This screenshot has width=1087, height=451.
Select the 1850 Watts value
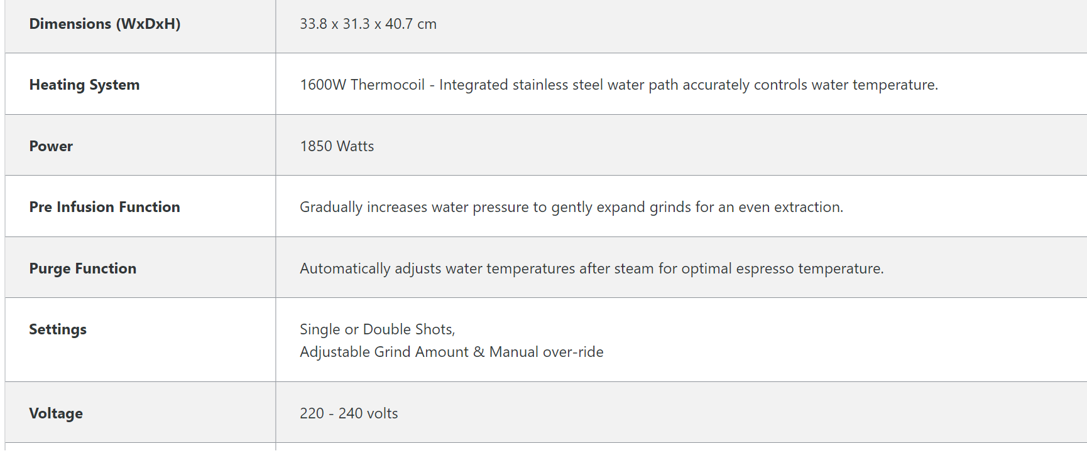(337, 146)
